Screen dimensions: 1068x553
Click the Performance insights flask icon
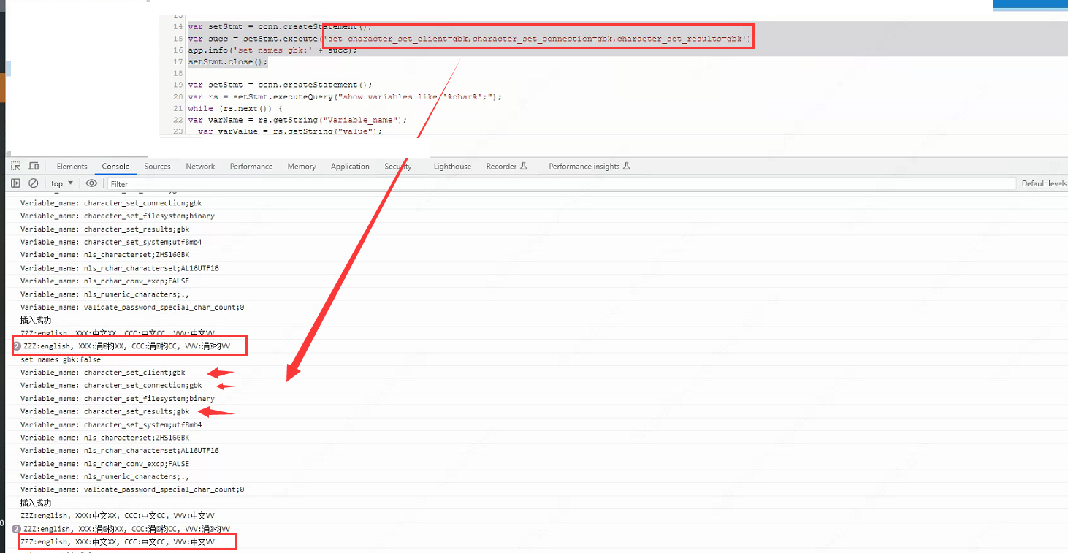[x=626, y=167]
